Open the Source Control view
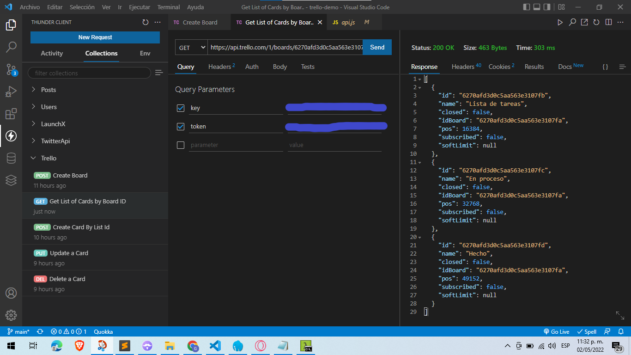 point(11,69)
